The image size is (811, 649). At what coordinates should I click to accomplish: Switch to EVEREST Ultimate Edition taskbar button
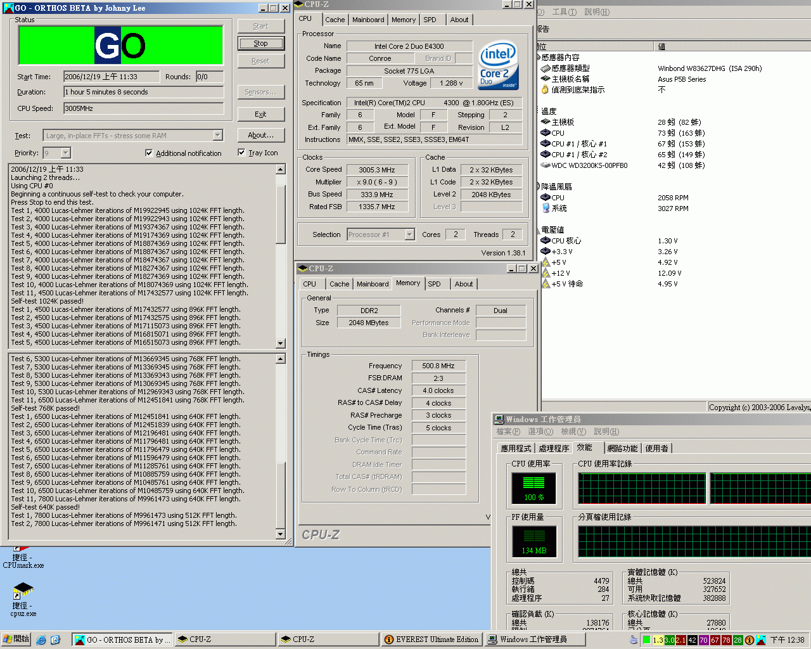pyautogui.click(x=431, y=639)
